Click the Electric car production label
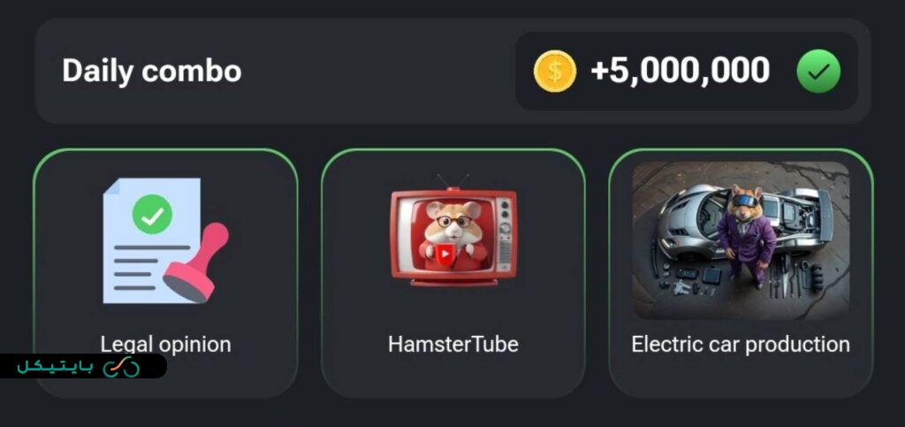Screen dimensions: 905x427 click(741, 345)
